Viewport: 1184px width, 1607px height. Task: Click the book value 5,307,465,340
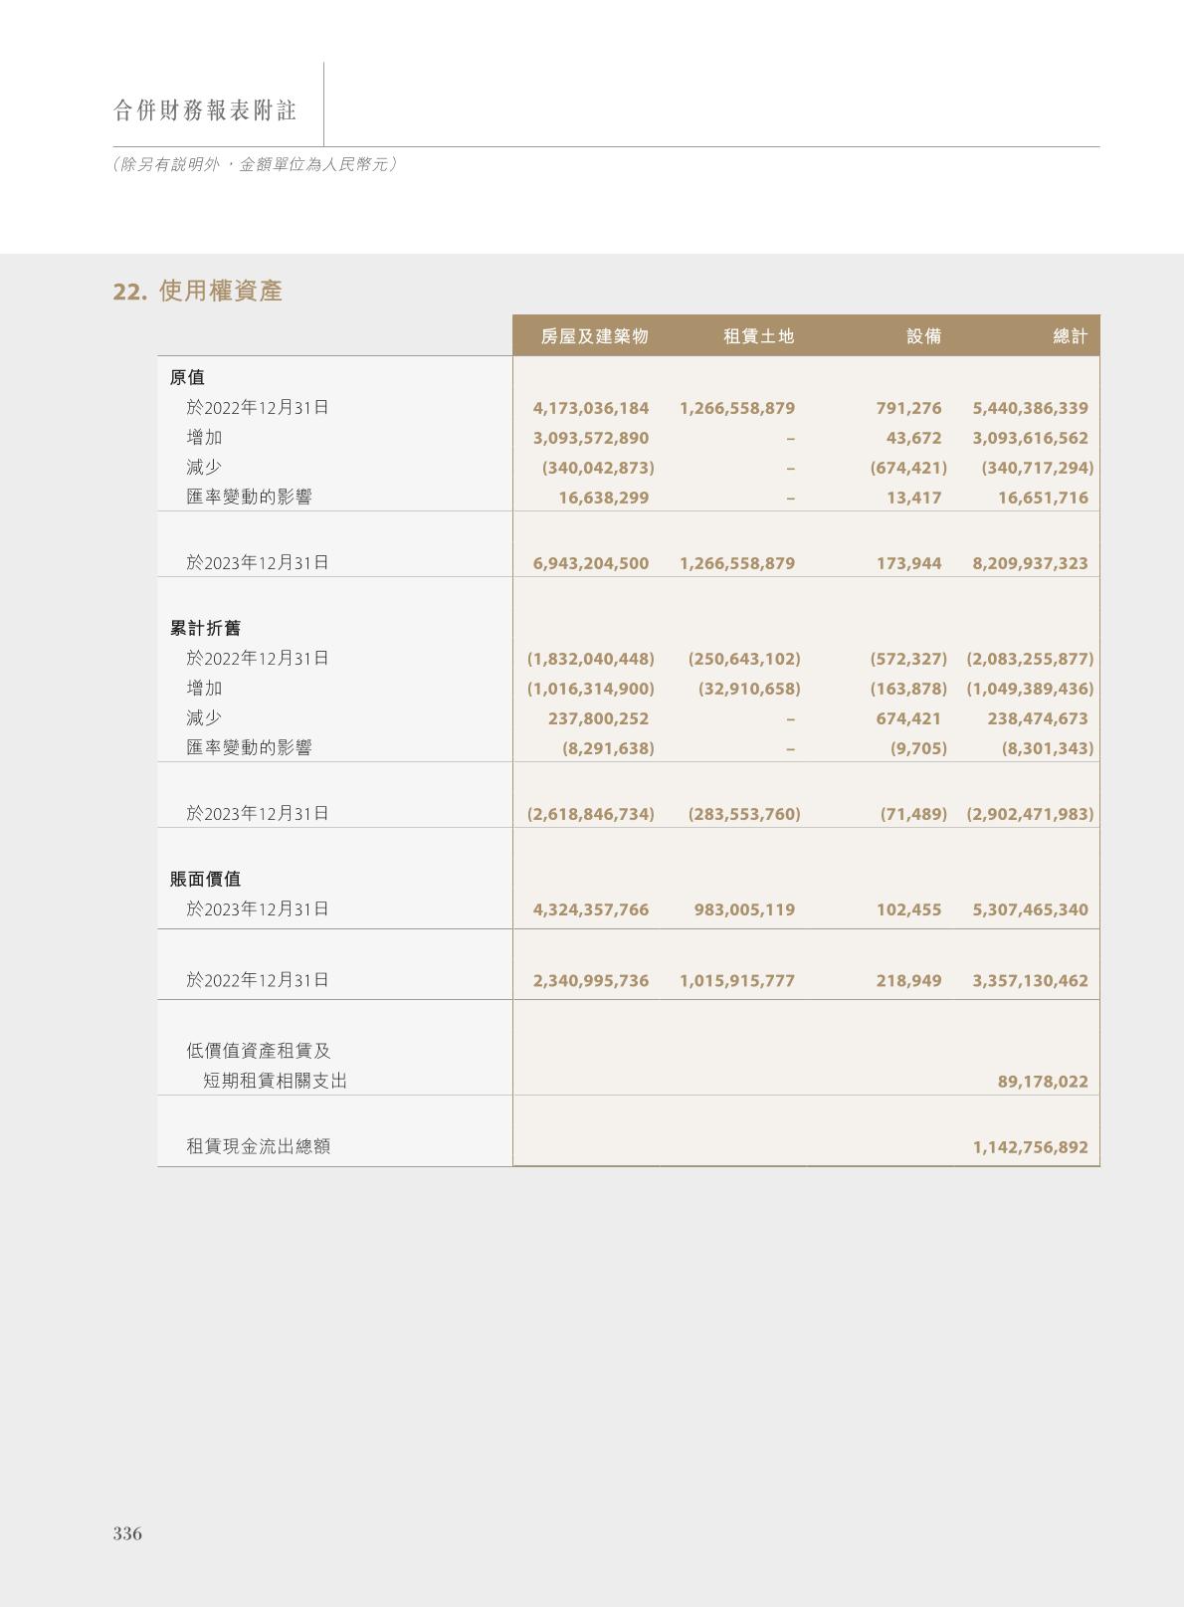click(x=1030, y=909)
